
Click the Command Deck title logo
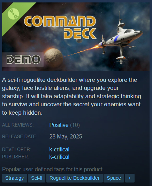pyautogui.click(x=60, y=27)
